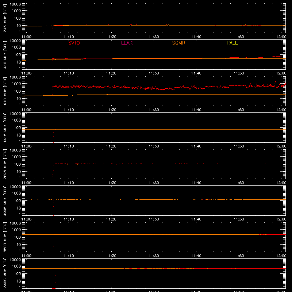
Task: Select the 4995 MHz [SFU] axis title
Action: tap(5, 200)
